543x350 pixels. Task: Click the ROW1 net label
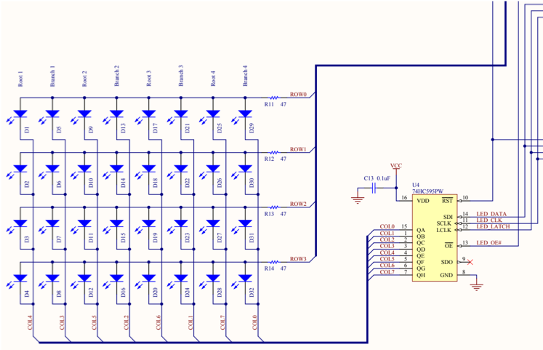(x=298, y=149)
